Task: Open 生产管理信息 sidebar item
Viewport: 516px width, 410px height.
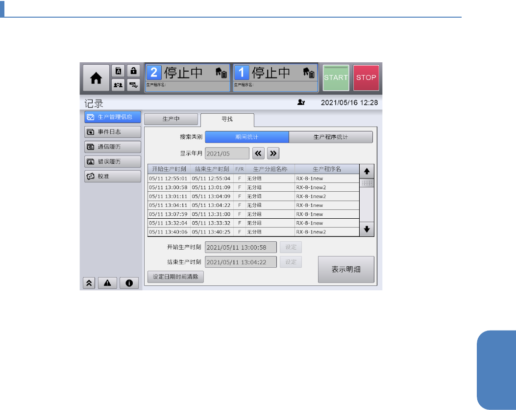Action: [113, 117]
